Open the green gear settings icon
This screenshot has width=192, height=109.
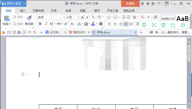pyautogui.click(x=183, y=25)
